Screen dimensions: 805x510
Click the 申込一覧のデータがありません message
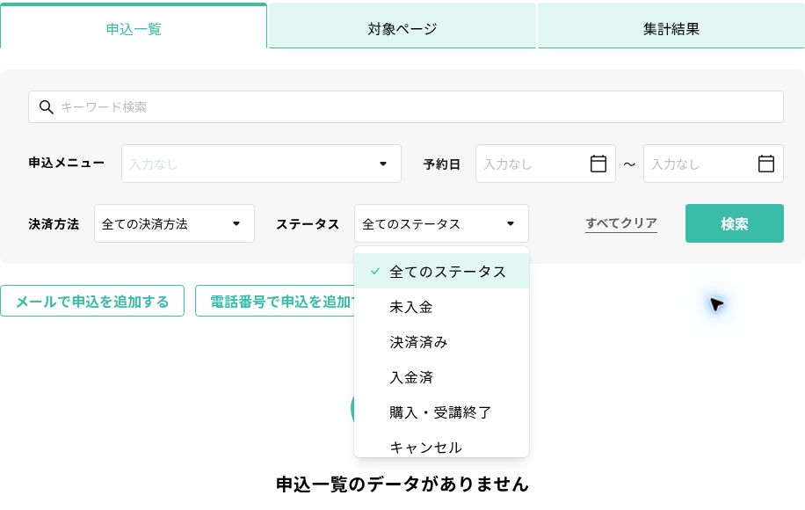click(402, 484)
